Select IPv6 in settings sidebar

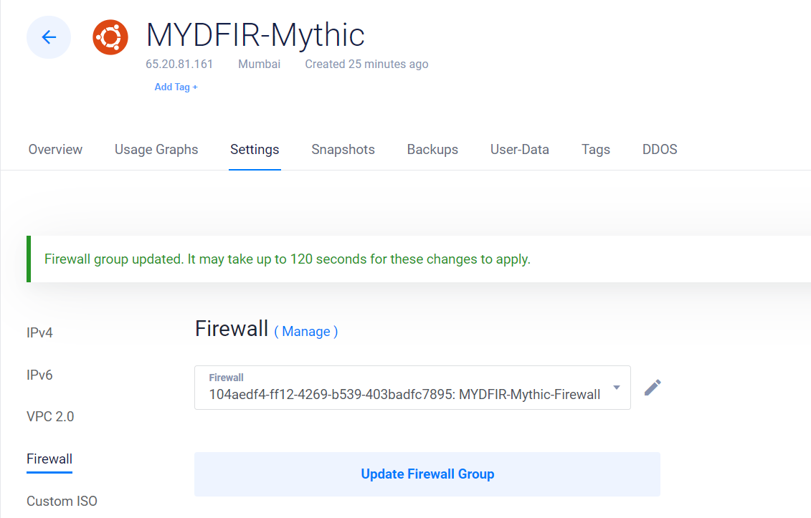[40, 375]
